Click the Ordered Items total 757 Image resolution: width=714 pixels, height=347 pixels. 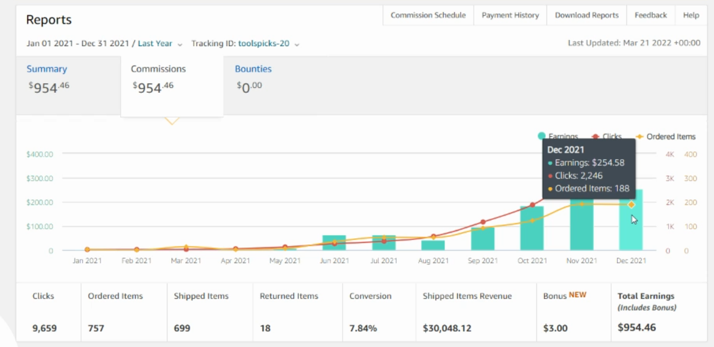(97, 327)
